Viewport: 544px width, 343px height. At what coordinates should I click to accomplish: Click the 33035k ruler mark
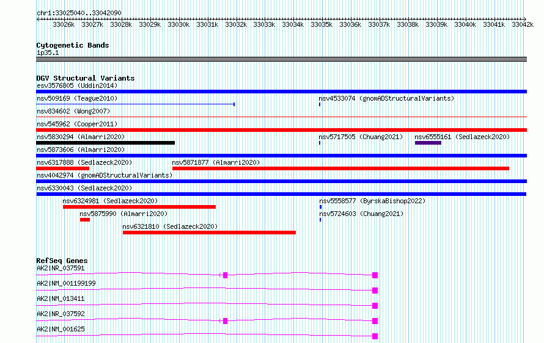pyautogui.click(x=322, y=24)
